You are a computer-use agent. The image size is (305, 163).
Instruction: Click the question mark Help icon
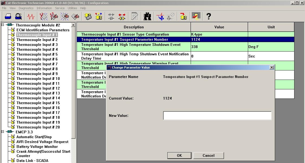tap(209, 16)
